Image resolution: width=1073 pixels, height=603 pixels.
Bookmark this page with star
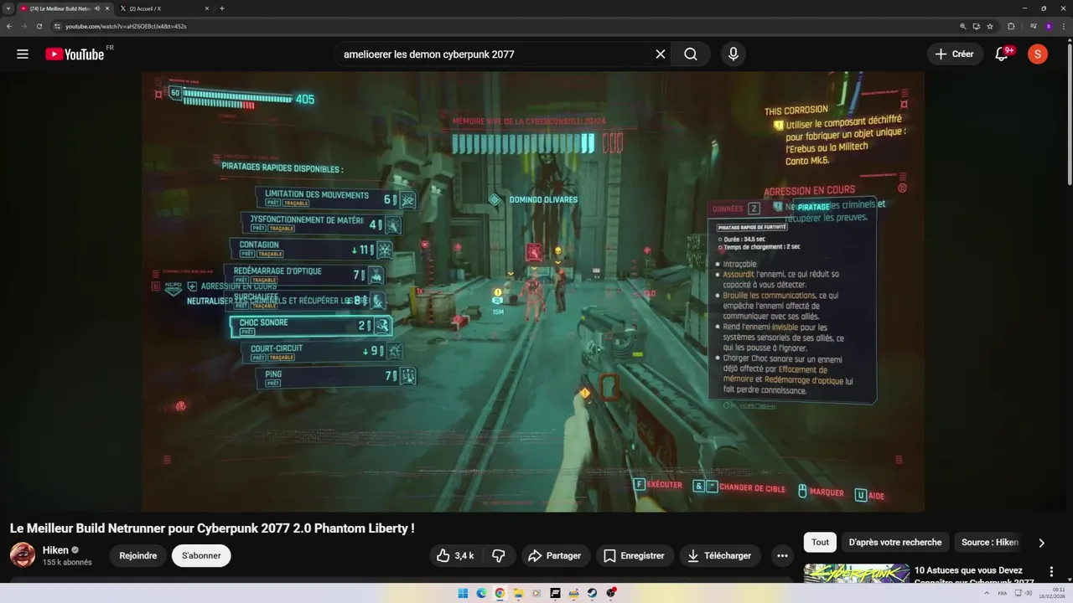(x=990, y=26)
